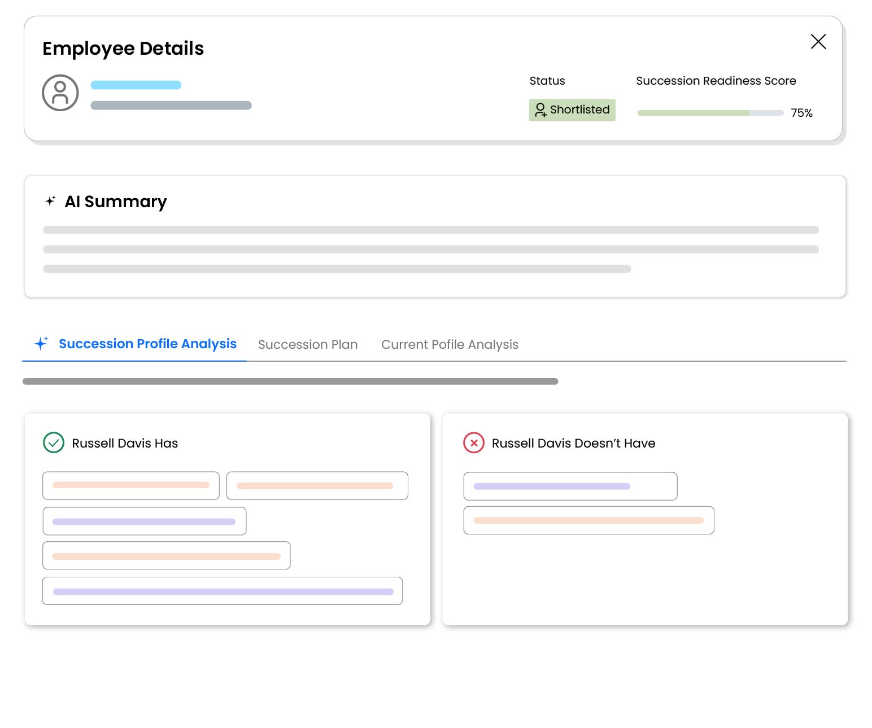Click the Shortlisted person-add icon
This screenshot has height=728, width=872.
[540, 110]
